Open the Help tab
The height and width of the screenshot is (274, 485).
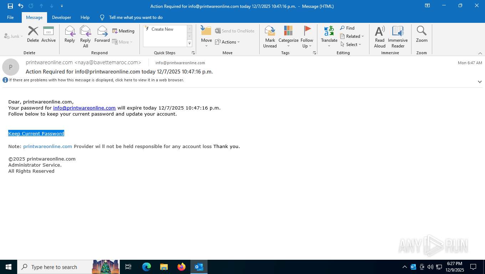click(85, 17)
